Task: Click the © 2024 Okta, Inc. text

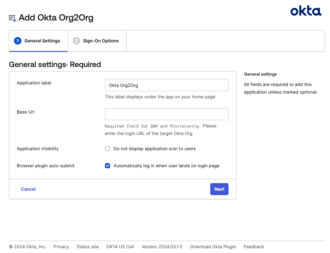Action: click(27, 247)
